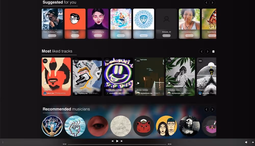
Task: Follow Trent Anthony Francis
Action: click(52, 36)
